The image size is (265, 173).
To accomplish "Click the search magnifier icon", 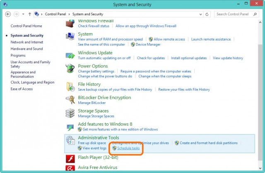I will click(255, 14).
